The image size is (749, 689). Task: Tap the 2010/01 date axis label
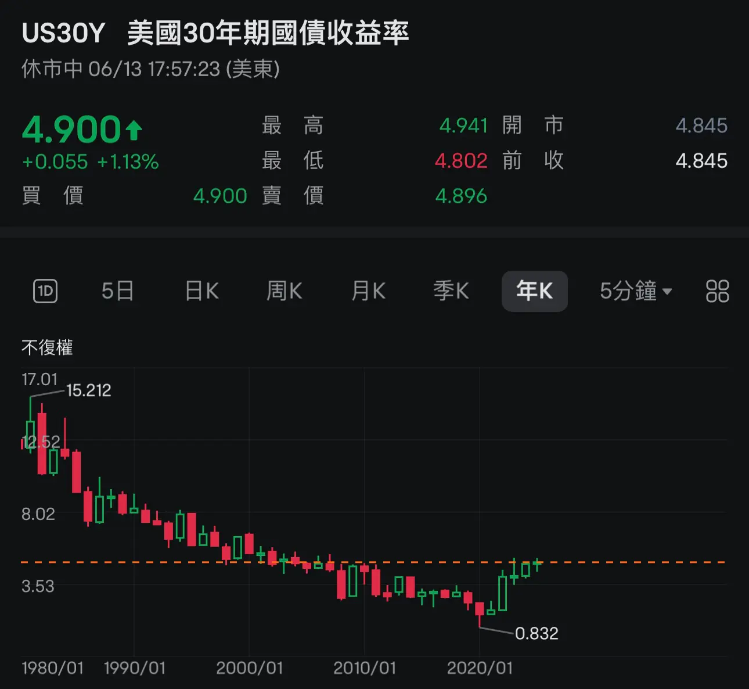(365, 668)
